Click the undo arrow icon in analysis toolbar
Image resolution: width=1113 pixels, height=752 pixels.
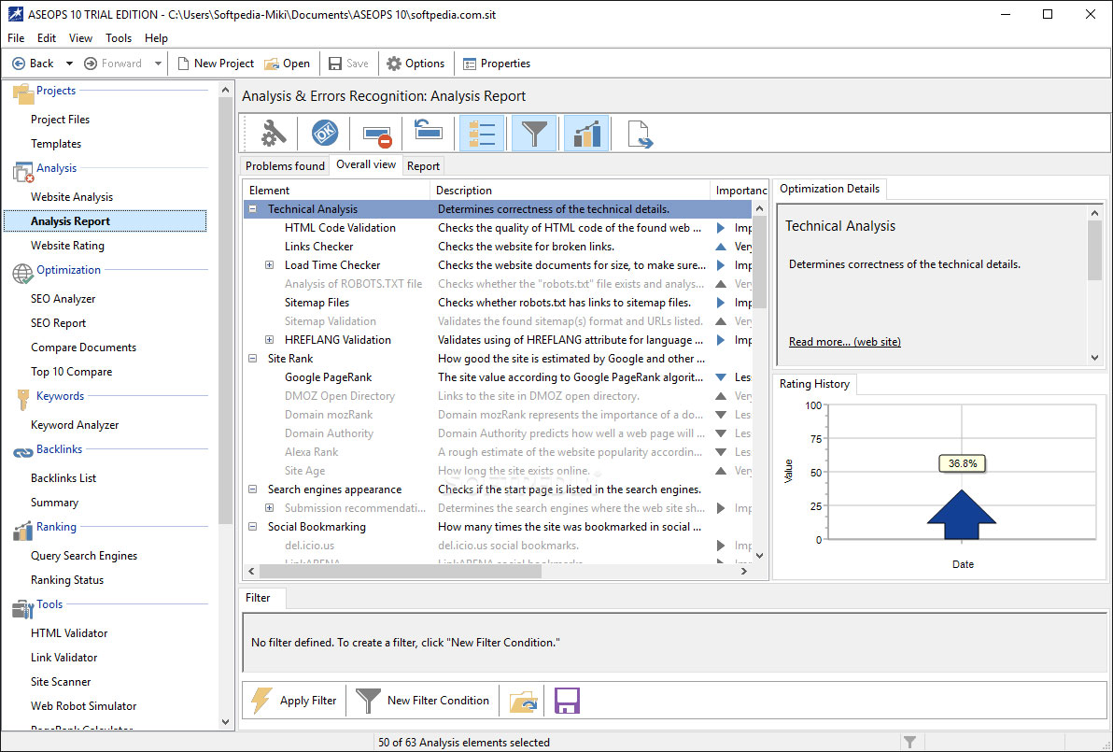pos(428,132)
